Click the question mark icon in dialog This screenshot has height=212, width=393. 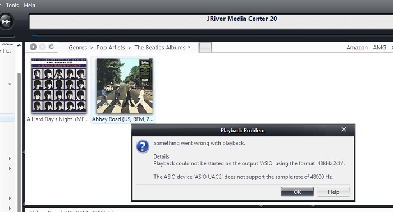143,146
